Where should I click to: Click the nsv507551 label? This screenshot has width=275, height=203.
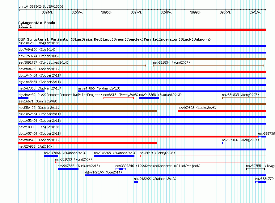pyautogui.click(x=260, y=166)
